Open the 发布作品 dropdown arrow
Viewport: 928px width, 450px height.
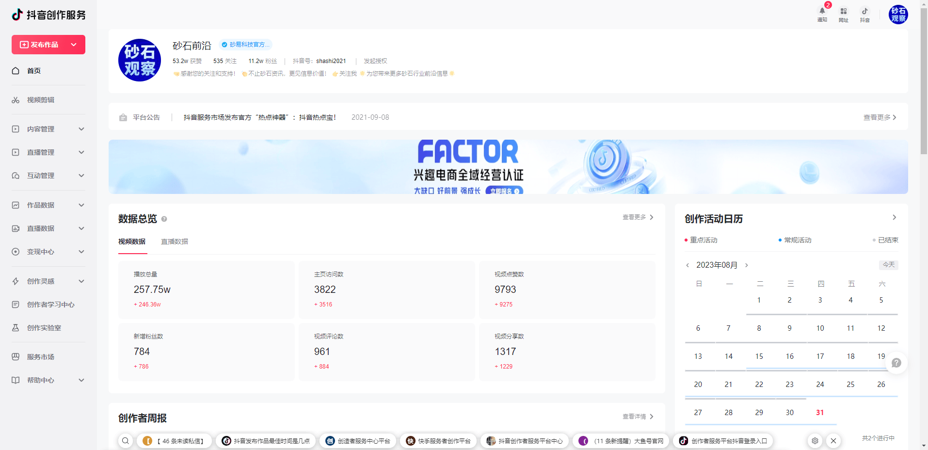pyautogui.click(x=74, y=45)
